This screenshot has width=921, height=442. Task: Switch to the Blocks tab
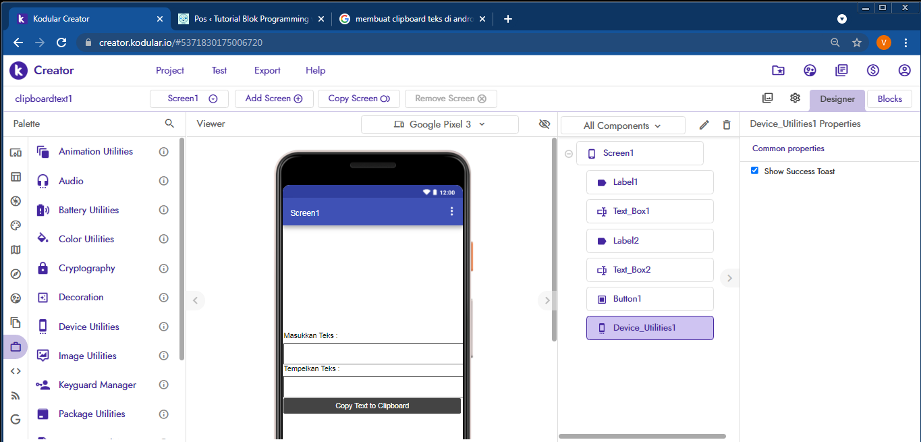point(889,99)
